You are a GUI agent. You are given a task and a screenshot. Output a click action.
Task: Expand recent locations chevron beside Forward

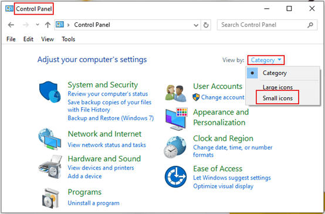(38, 25)
